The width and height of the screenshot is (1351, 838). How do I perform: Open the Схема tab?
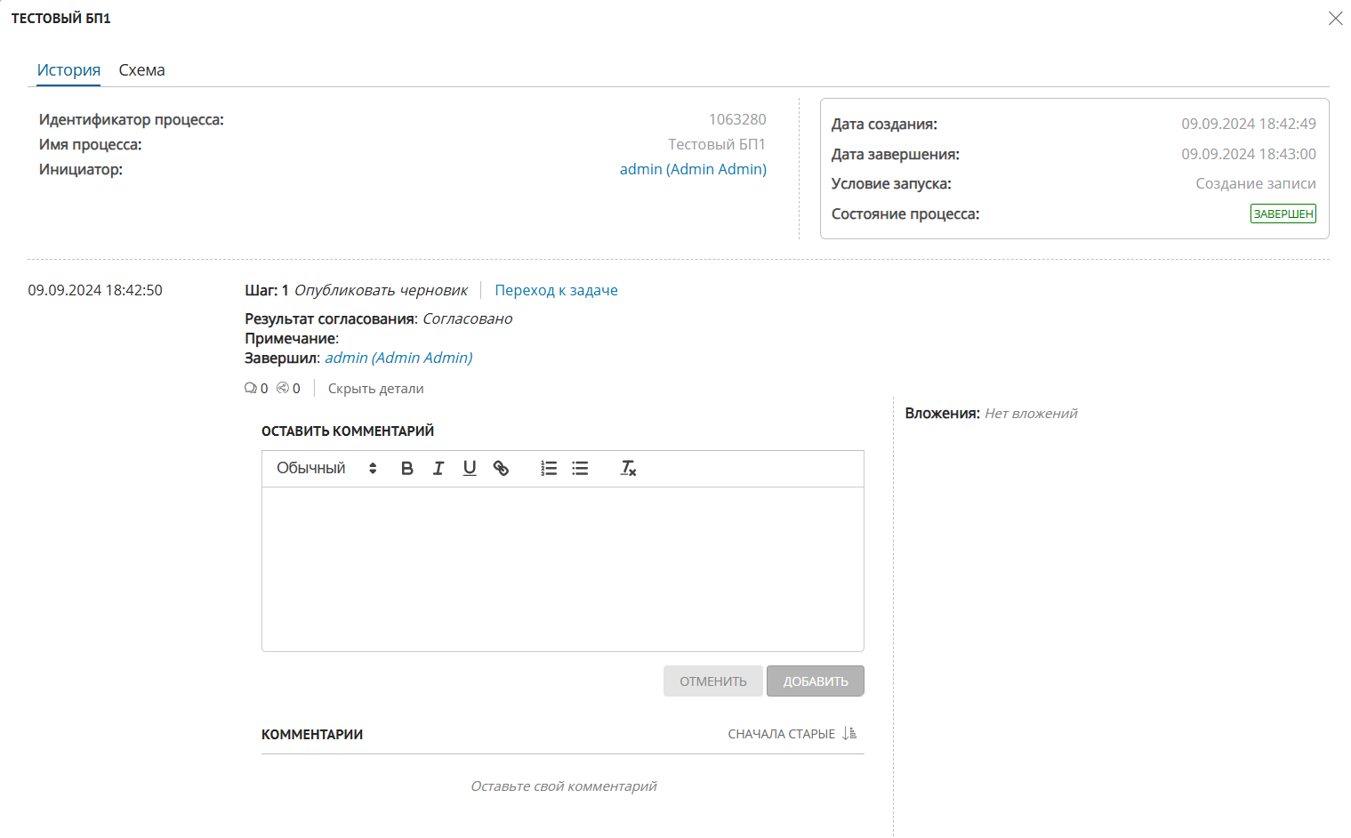[141, 70]
